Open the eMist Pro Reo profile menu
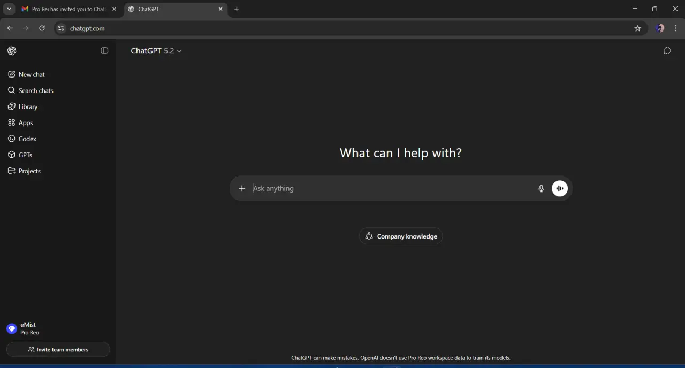 [58, 328]
